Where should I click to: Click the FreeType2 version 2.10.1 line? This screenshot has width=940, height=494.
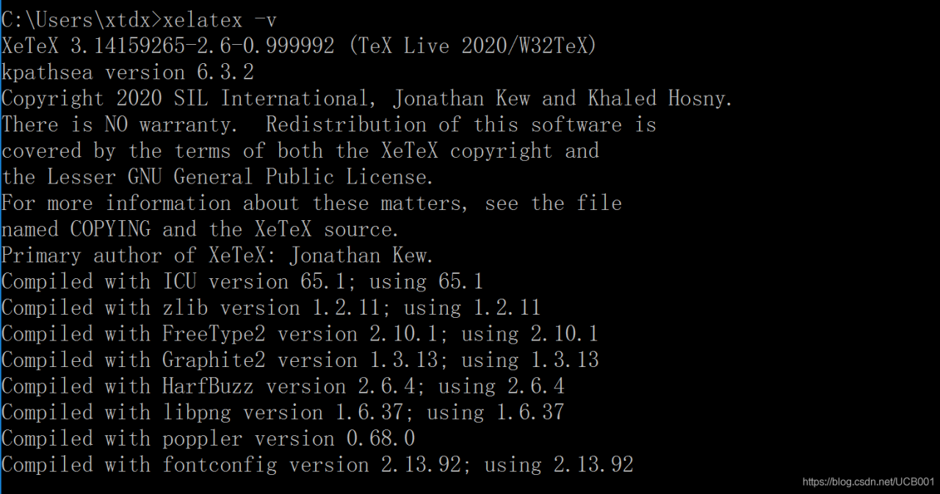[x=300, y=334]
